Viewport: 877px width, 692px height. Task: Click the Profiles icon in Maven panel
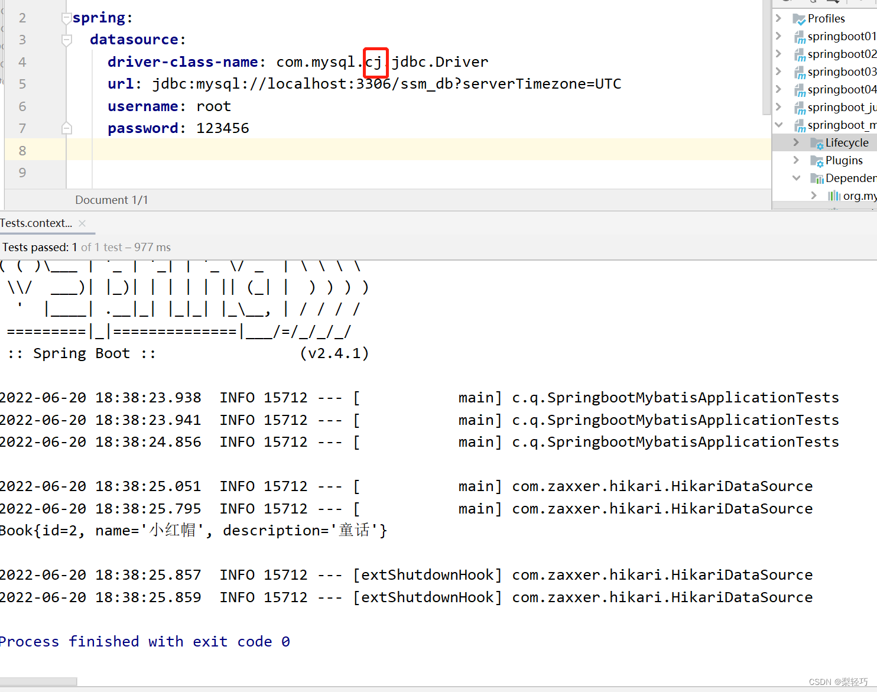(x=799, y=18)
